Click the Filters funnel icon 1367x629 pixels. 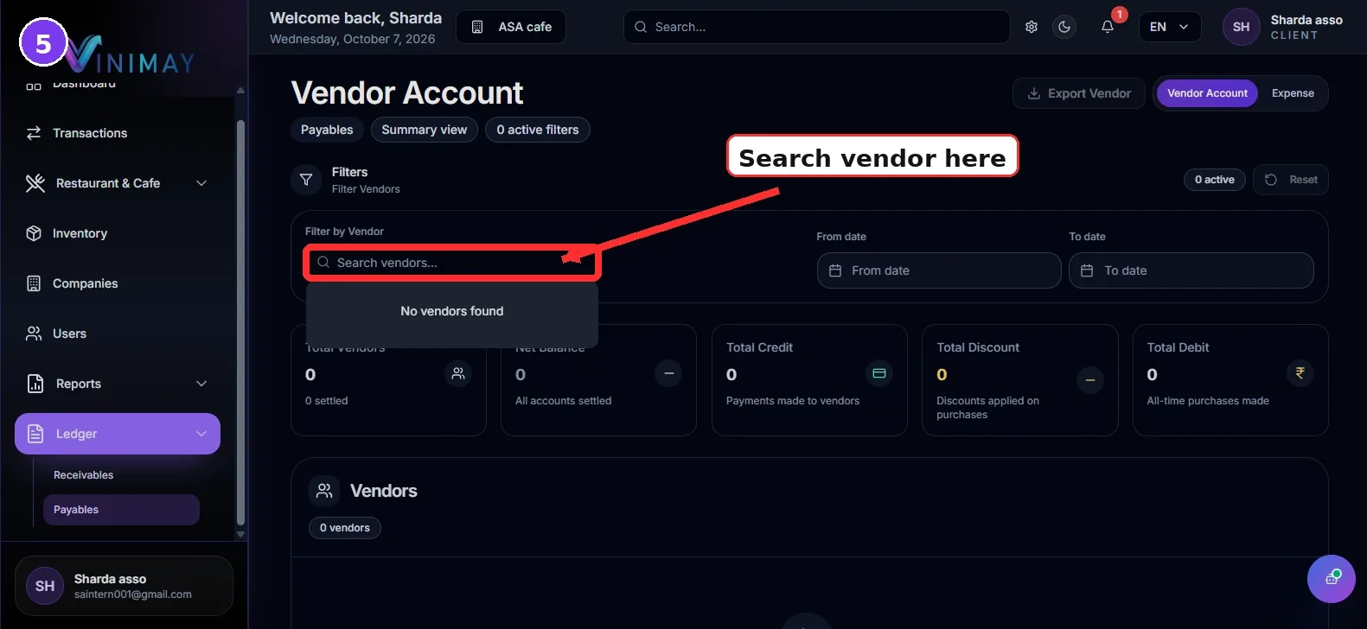(x=306, y=180)
